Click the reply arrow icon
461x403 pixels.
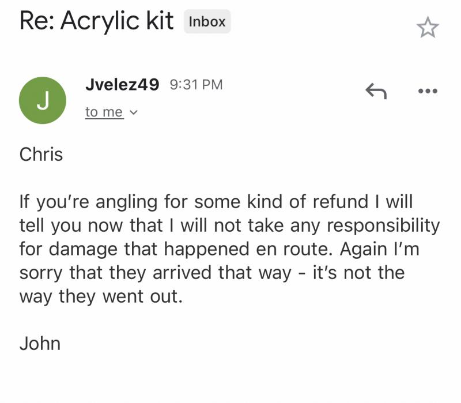(376, 91)
